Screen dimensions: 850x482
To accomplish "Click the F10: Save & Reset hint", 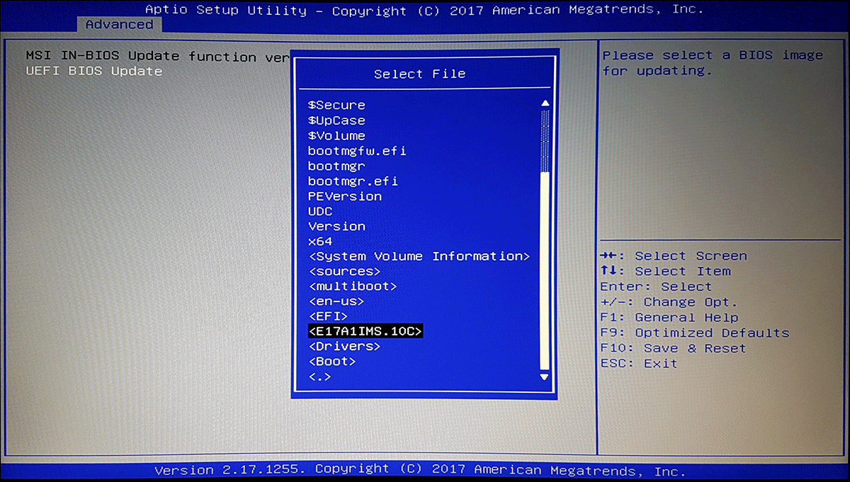I will [x=673, y=348].
